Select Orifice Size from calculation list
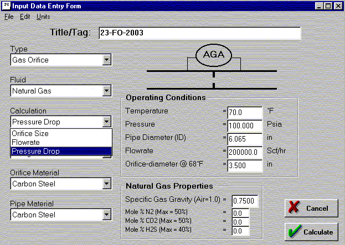The width and height of the screenshot is (345, 245). tap(61, 133)
